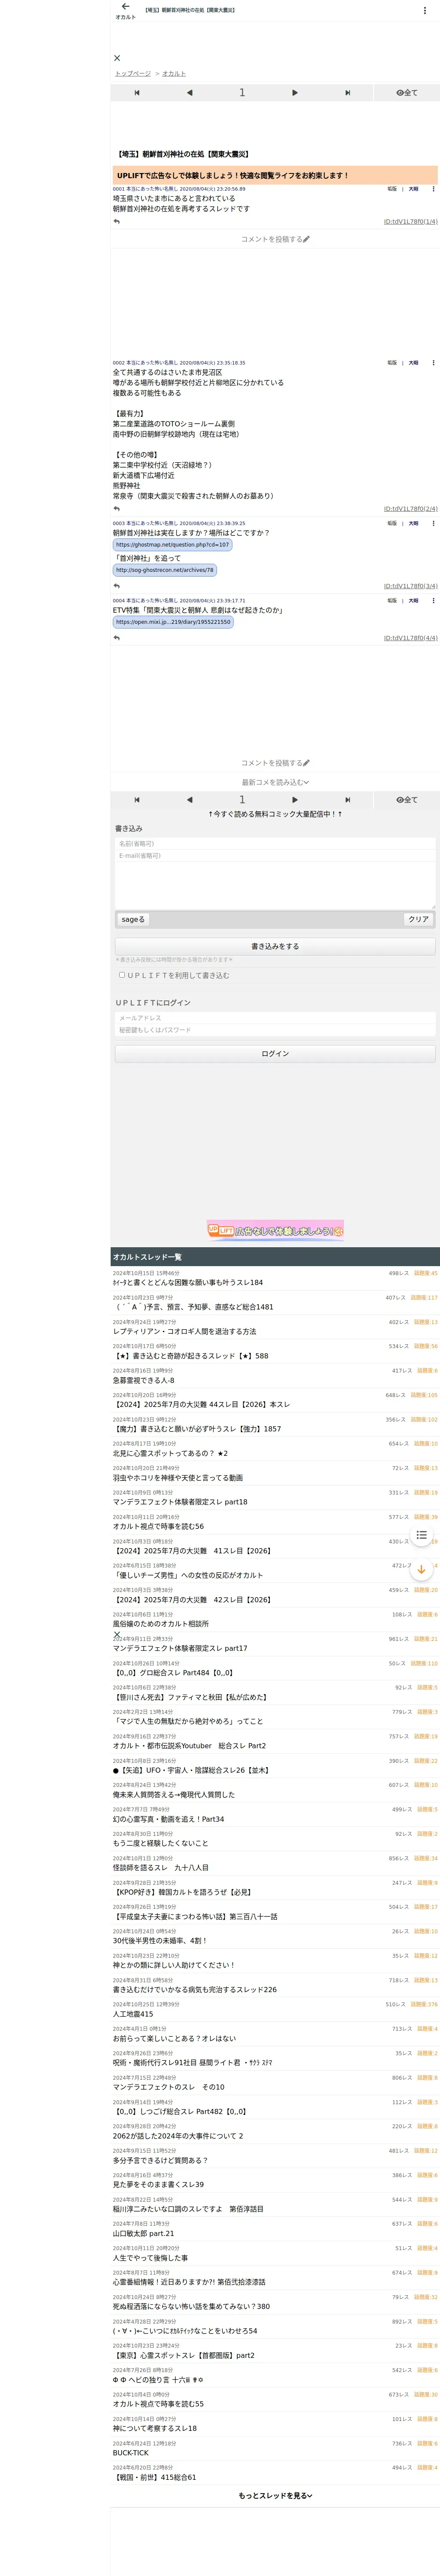Show all posts with top 全て button

407,93
